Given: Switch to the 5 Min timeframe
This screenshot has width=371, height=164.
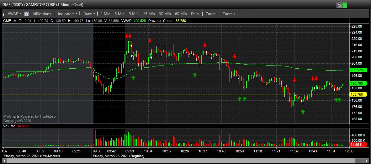Looking at the screenshot, I should coord(134,14).
